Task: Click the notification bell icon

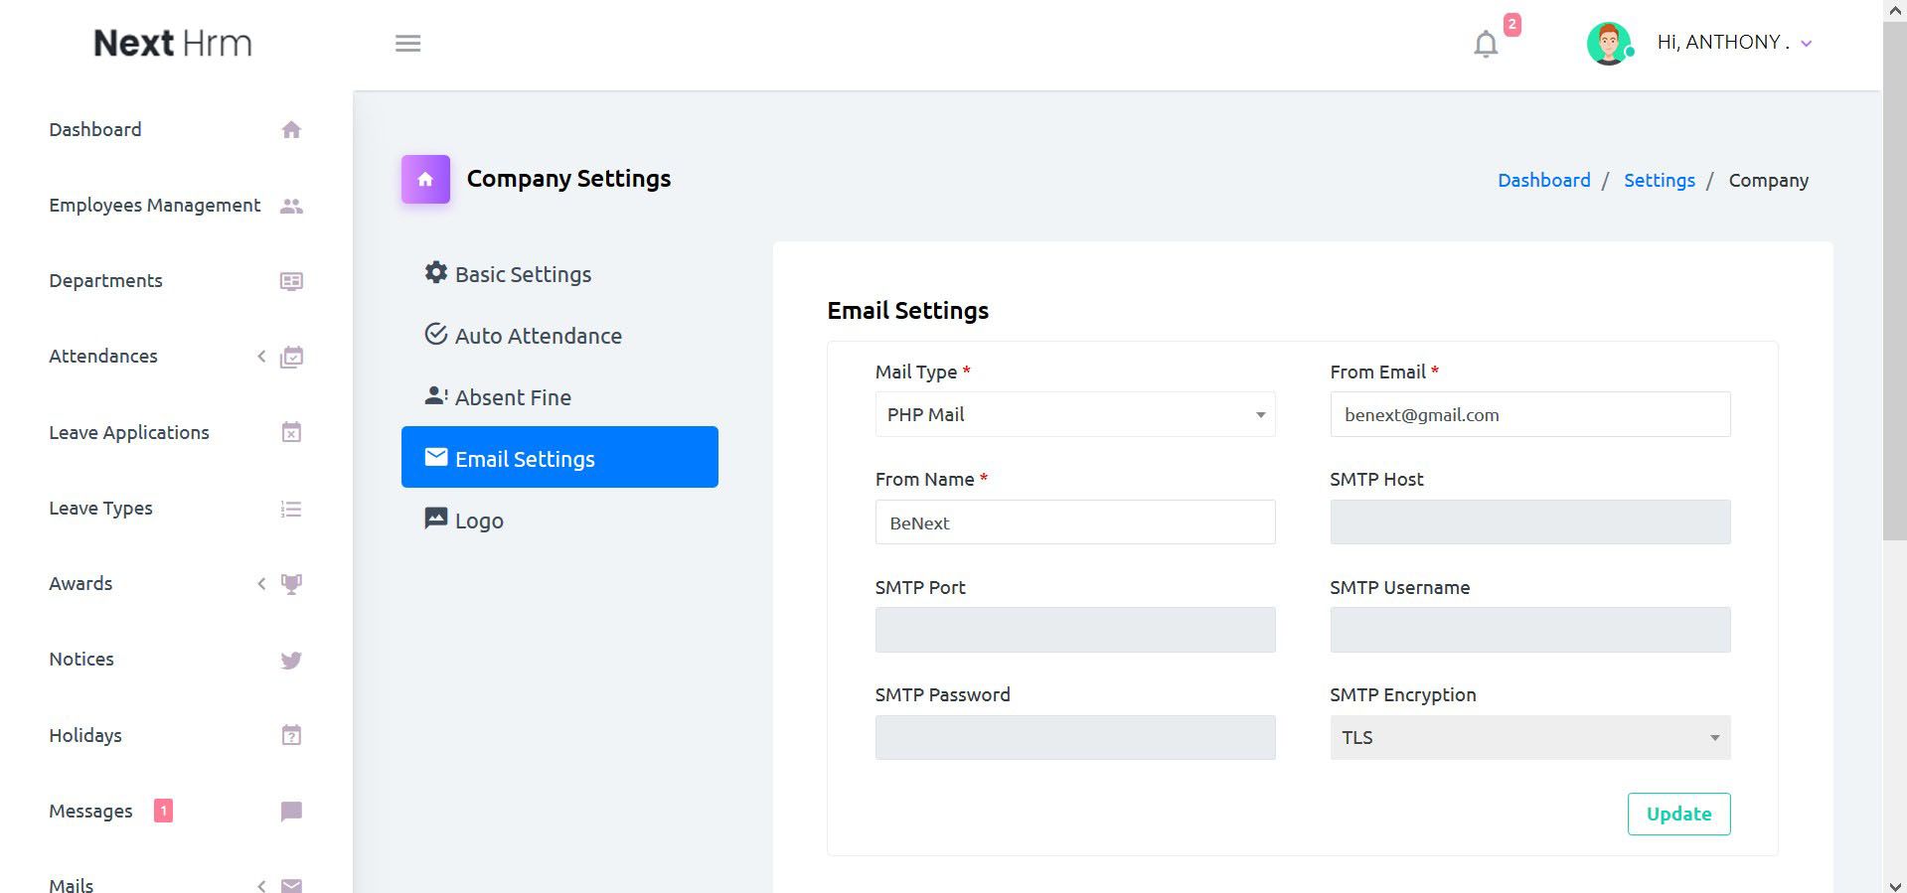Action: coord(1485,45)
